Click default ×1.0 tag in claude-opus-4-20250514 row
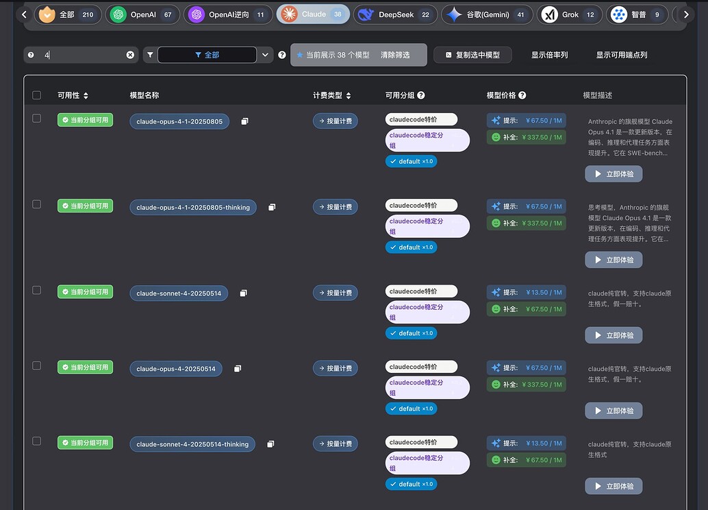The height and width of the screenshot is (510, 708). point(411,409)
